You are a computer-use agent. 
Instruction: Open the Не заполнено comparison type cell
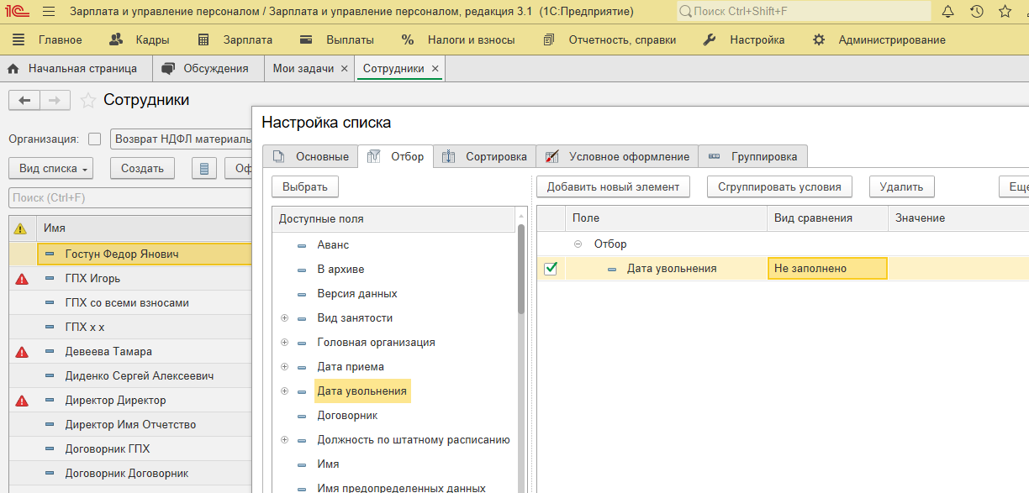(x=827, y=269)
